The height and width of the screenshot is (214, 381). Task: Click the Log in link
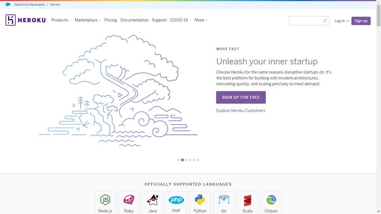click(x=339, y=21)
